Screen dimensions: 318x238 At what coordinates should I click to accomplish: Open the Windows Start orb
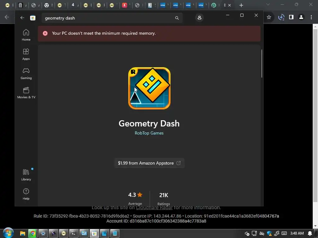(8, 233)
